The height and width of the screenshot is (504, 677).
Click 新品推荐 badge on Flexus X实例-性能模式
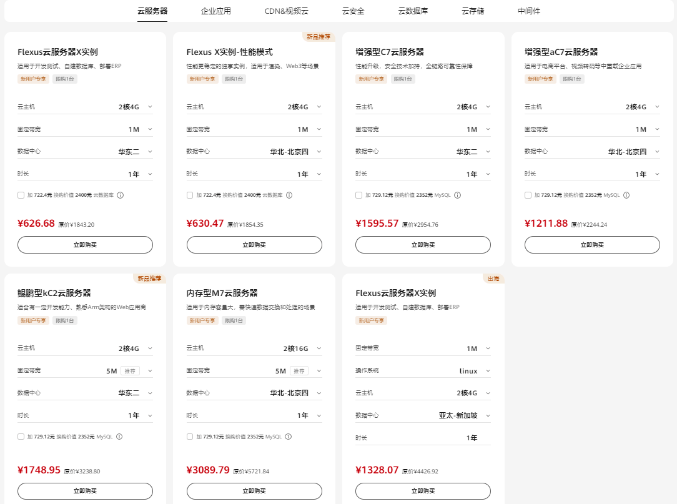319,37
